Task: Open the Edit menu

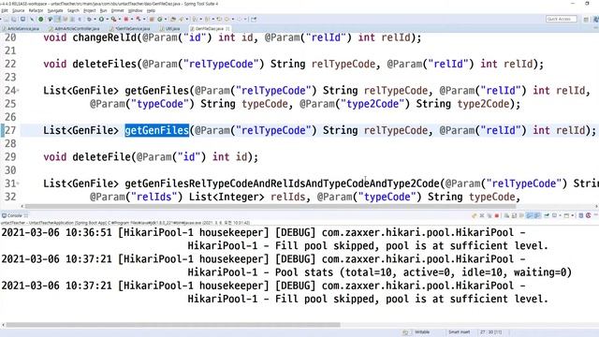Action: pos(5,10)
